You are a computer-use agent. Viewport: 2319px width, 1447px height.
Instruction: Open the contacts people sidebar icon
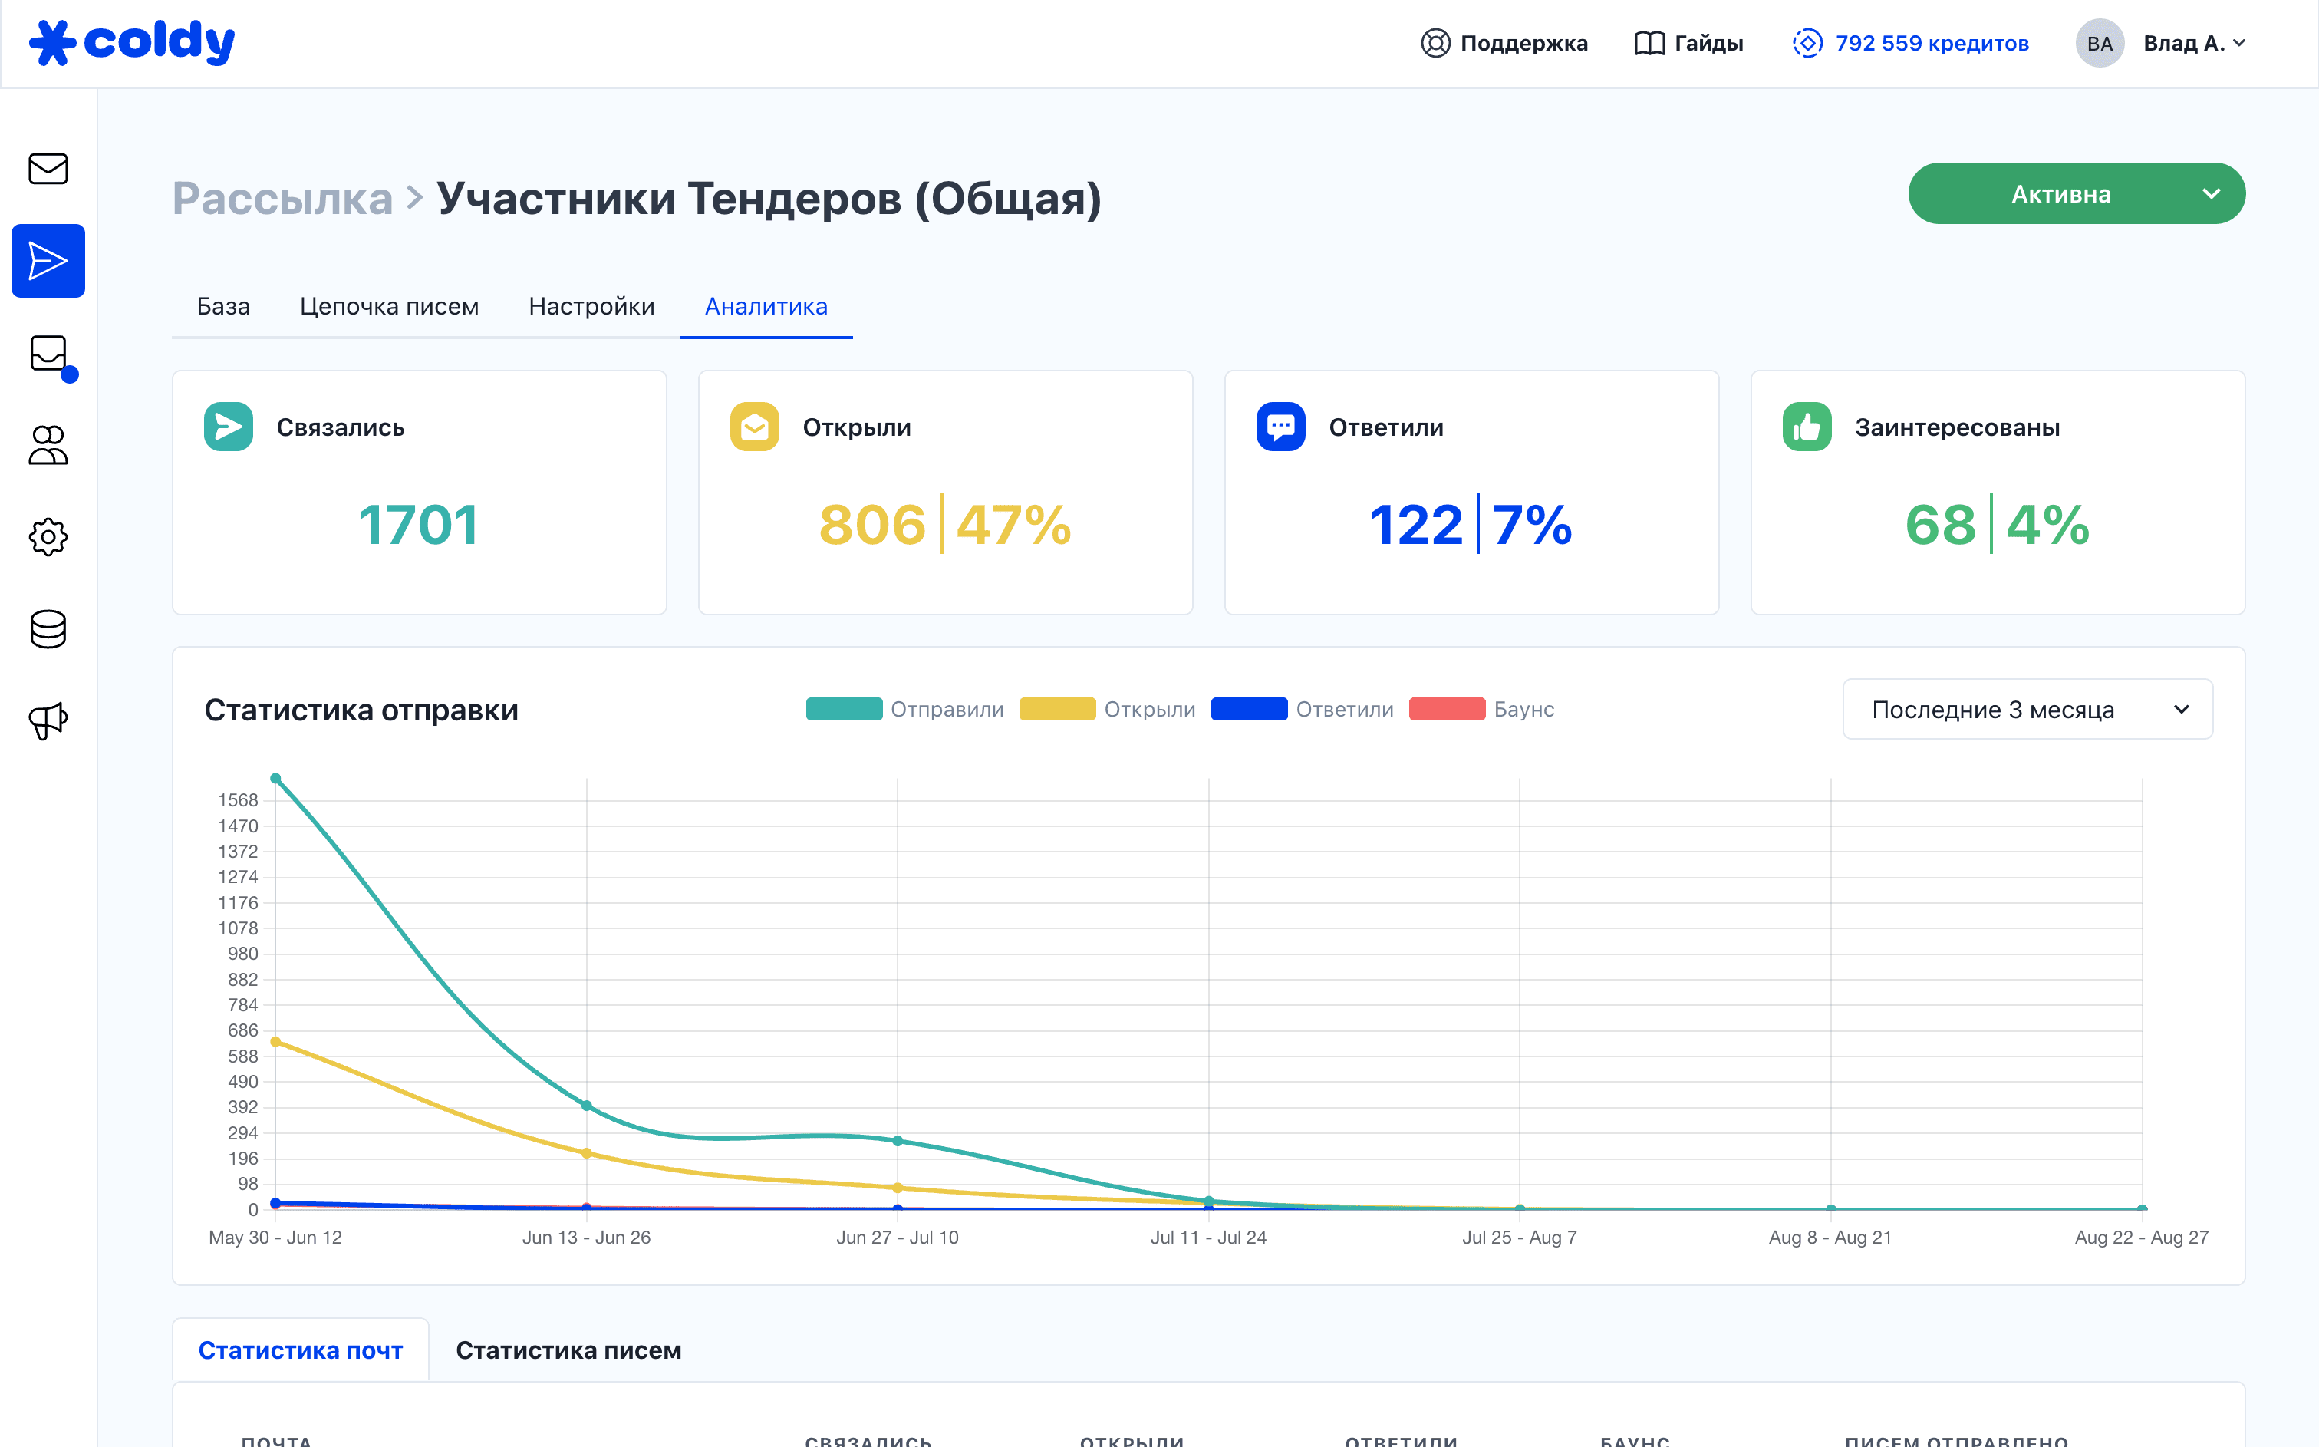click(48, 445)
